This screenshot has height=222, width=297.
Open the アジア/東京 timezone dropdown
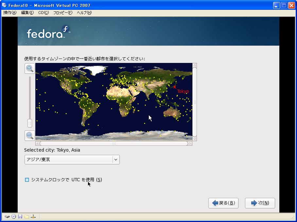pyautogui.click(x=72, y=159)
